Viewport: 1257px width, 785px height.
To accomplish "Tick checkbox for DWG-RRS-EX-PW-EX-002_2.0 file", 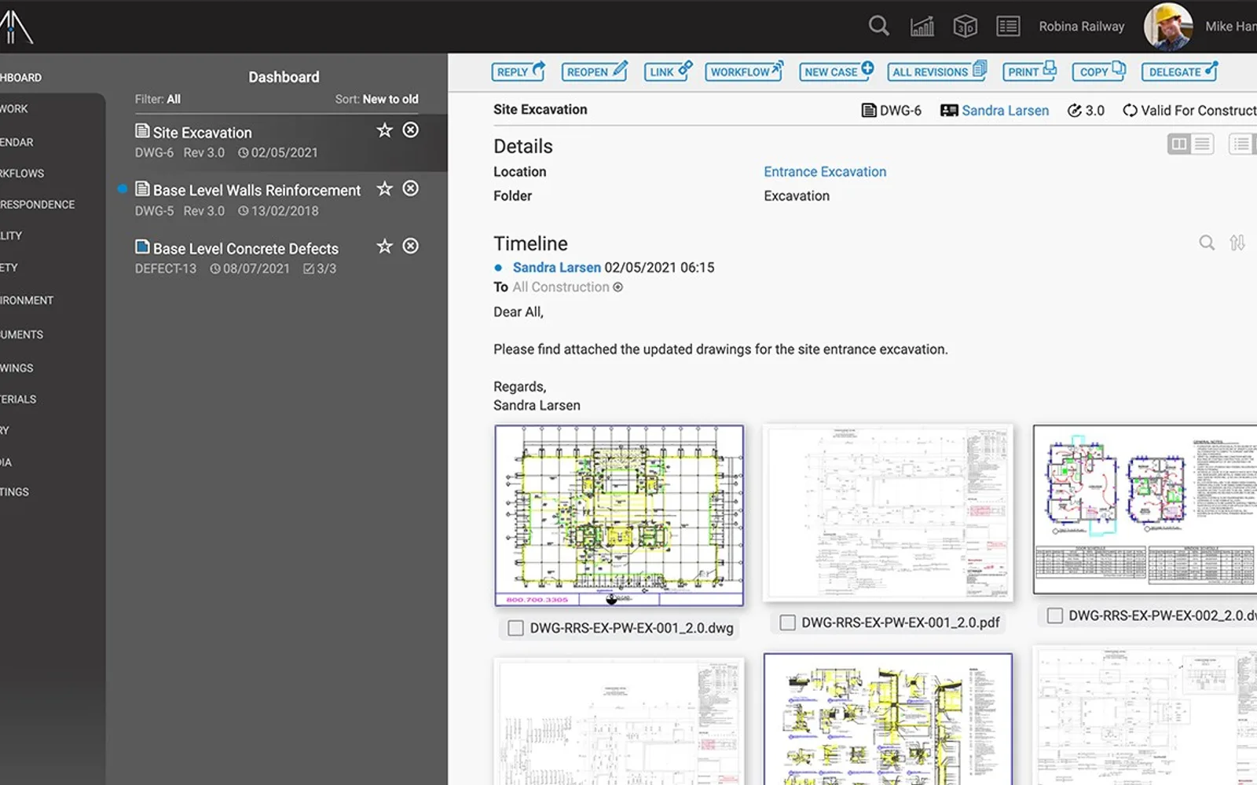I will 1055,615.
